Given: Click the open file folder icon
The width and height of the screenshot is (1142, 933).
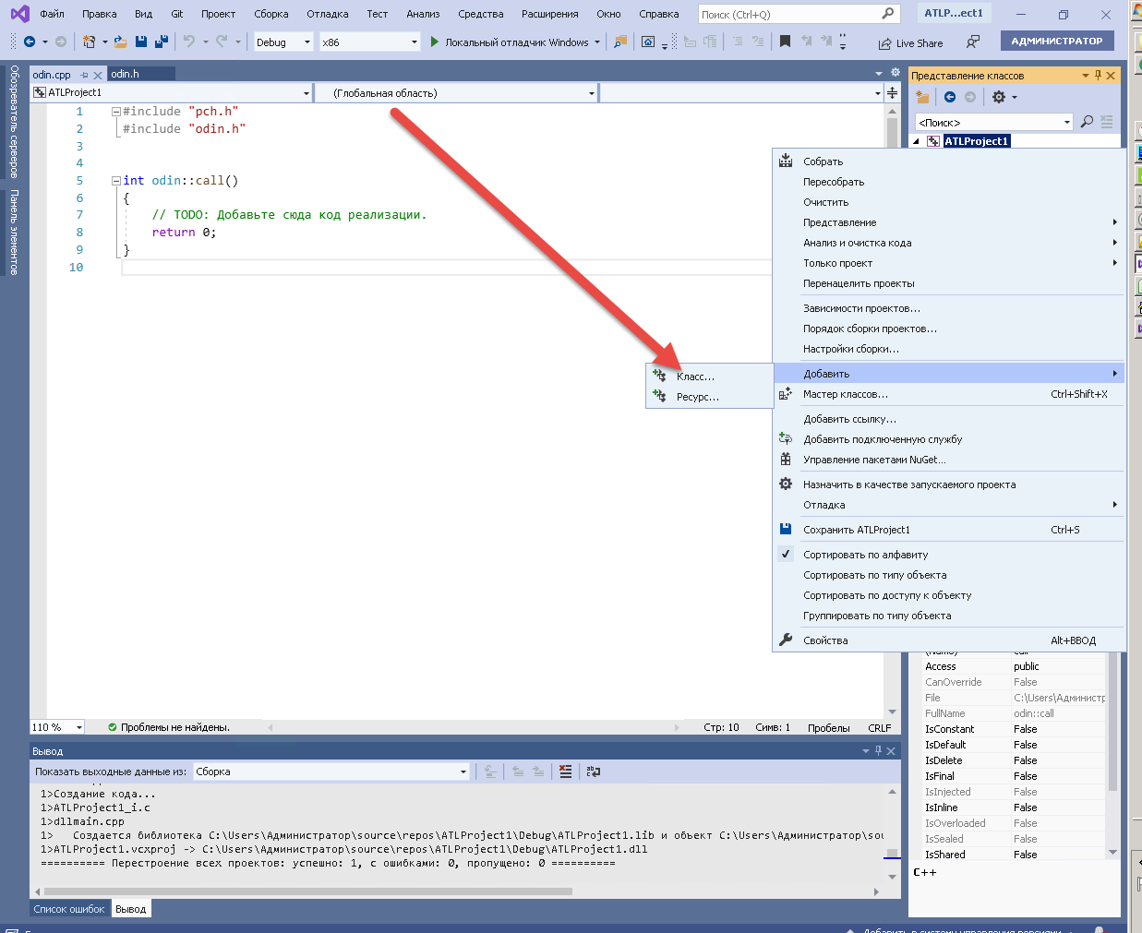Looking at the screenshot, I should pyautogui.click(x=120, y=42).
